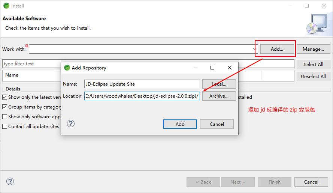Browse with the Local... button
This screenshot has height=193, width=333.
coord(219,84)
